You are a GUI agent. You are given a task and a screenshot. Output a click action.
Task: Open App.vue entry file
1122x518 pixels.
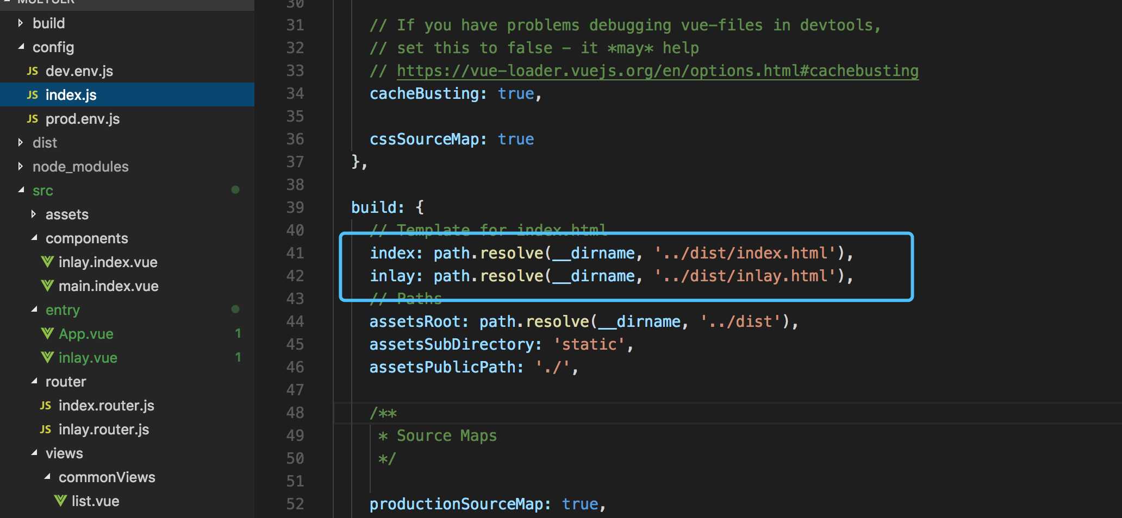tap(86, 334)
